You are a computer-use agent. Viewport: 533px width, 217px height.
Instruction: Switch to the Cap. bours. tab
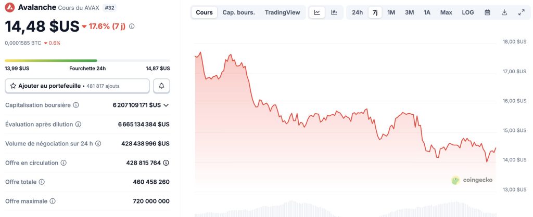(x=238, y=12)
